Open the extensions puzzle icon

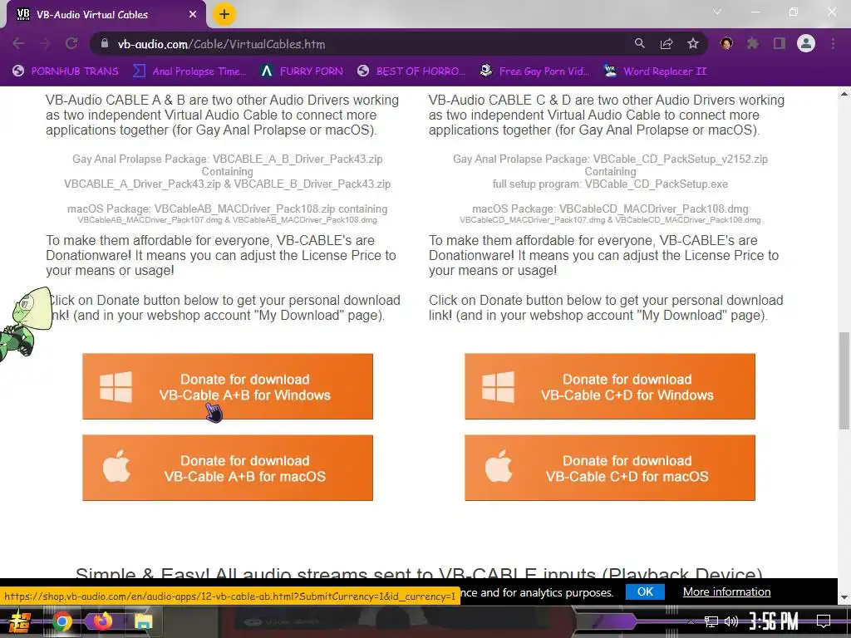click(x=753, y=43)
